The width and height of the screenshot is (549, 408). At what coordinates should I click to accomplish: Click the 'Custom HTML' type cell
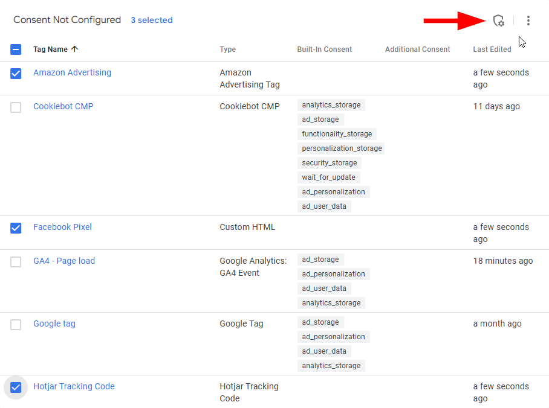pyautogui.click(x=247, y=227)
